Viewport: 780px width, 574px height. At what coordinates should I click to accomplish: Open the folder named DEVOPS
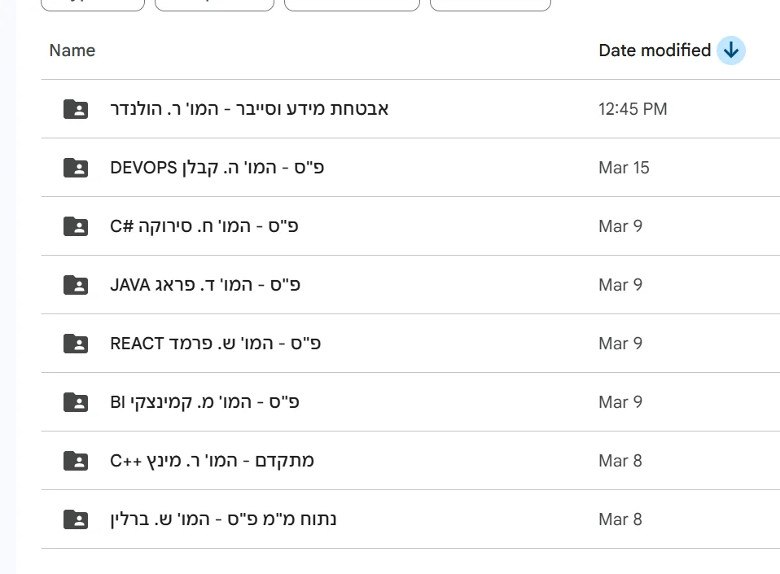[217, 168]
